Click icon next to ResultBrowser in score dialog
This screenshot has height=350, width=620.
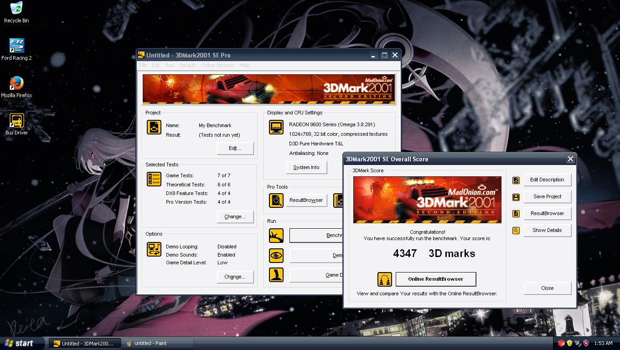pyautogui.click(x=516, y=214)
